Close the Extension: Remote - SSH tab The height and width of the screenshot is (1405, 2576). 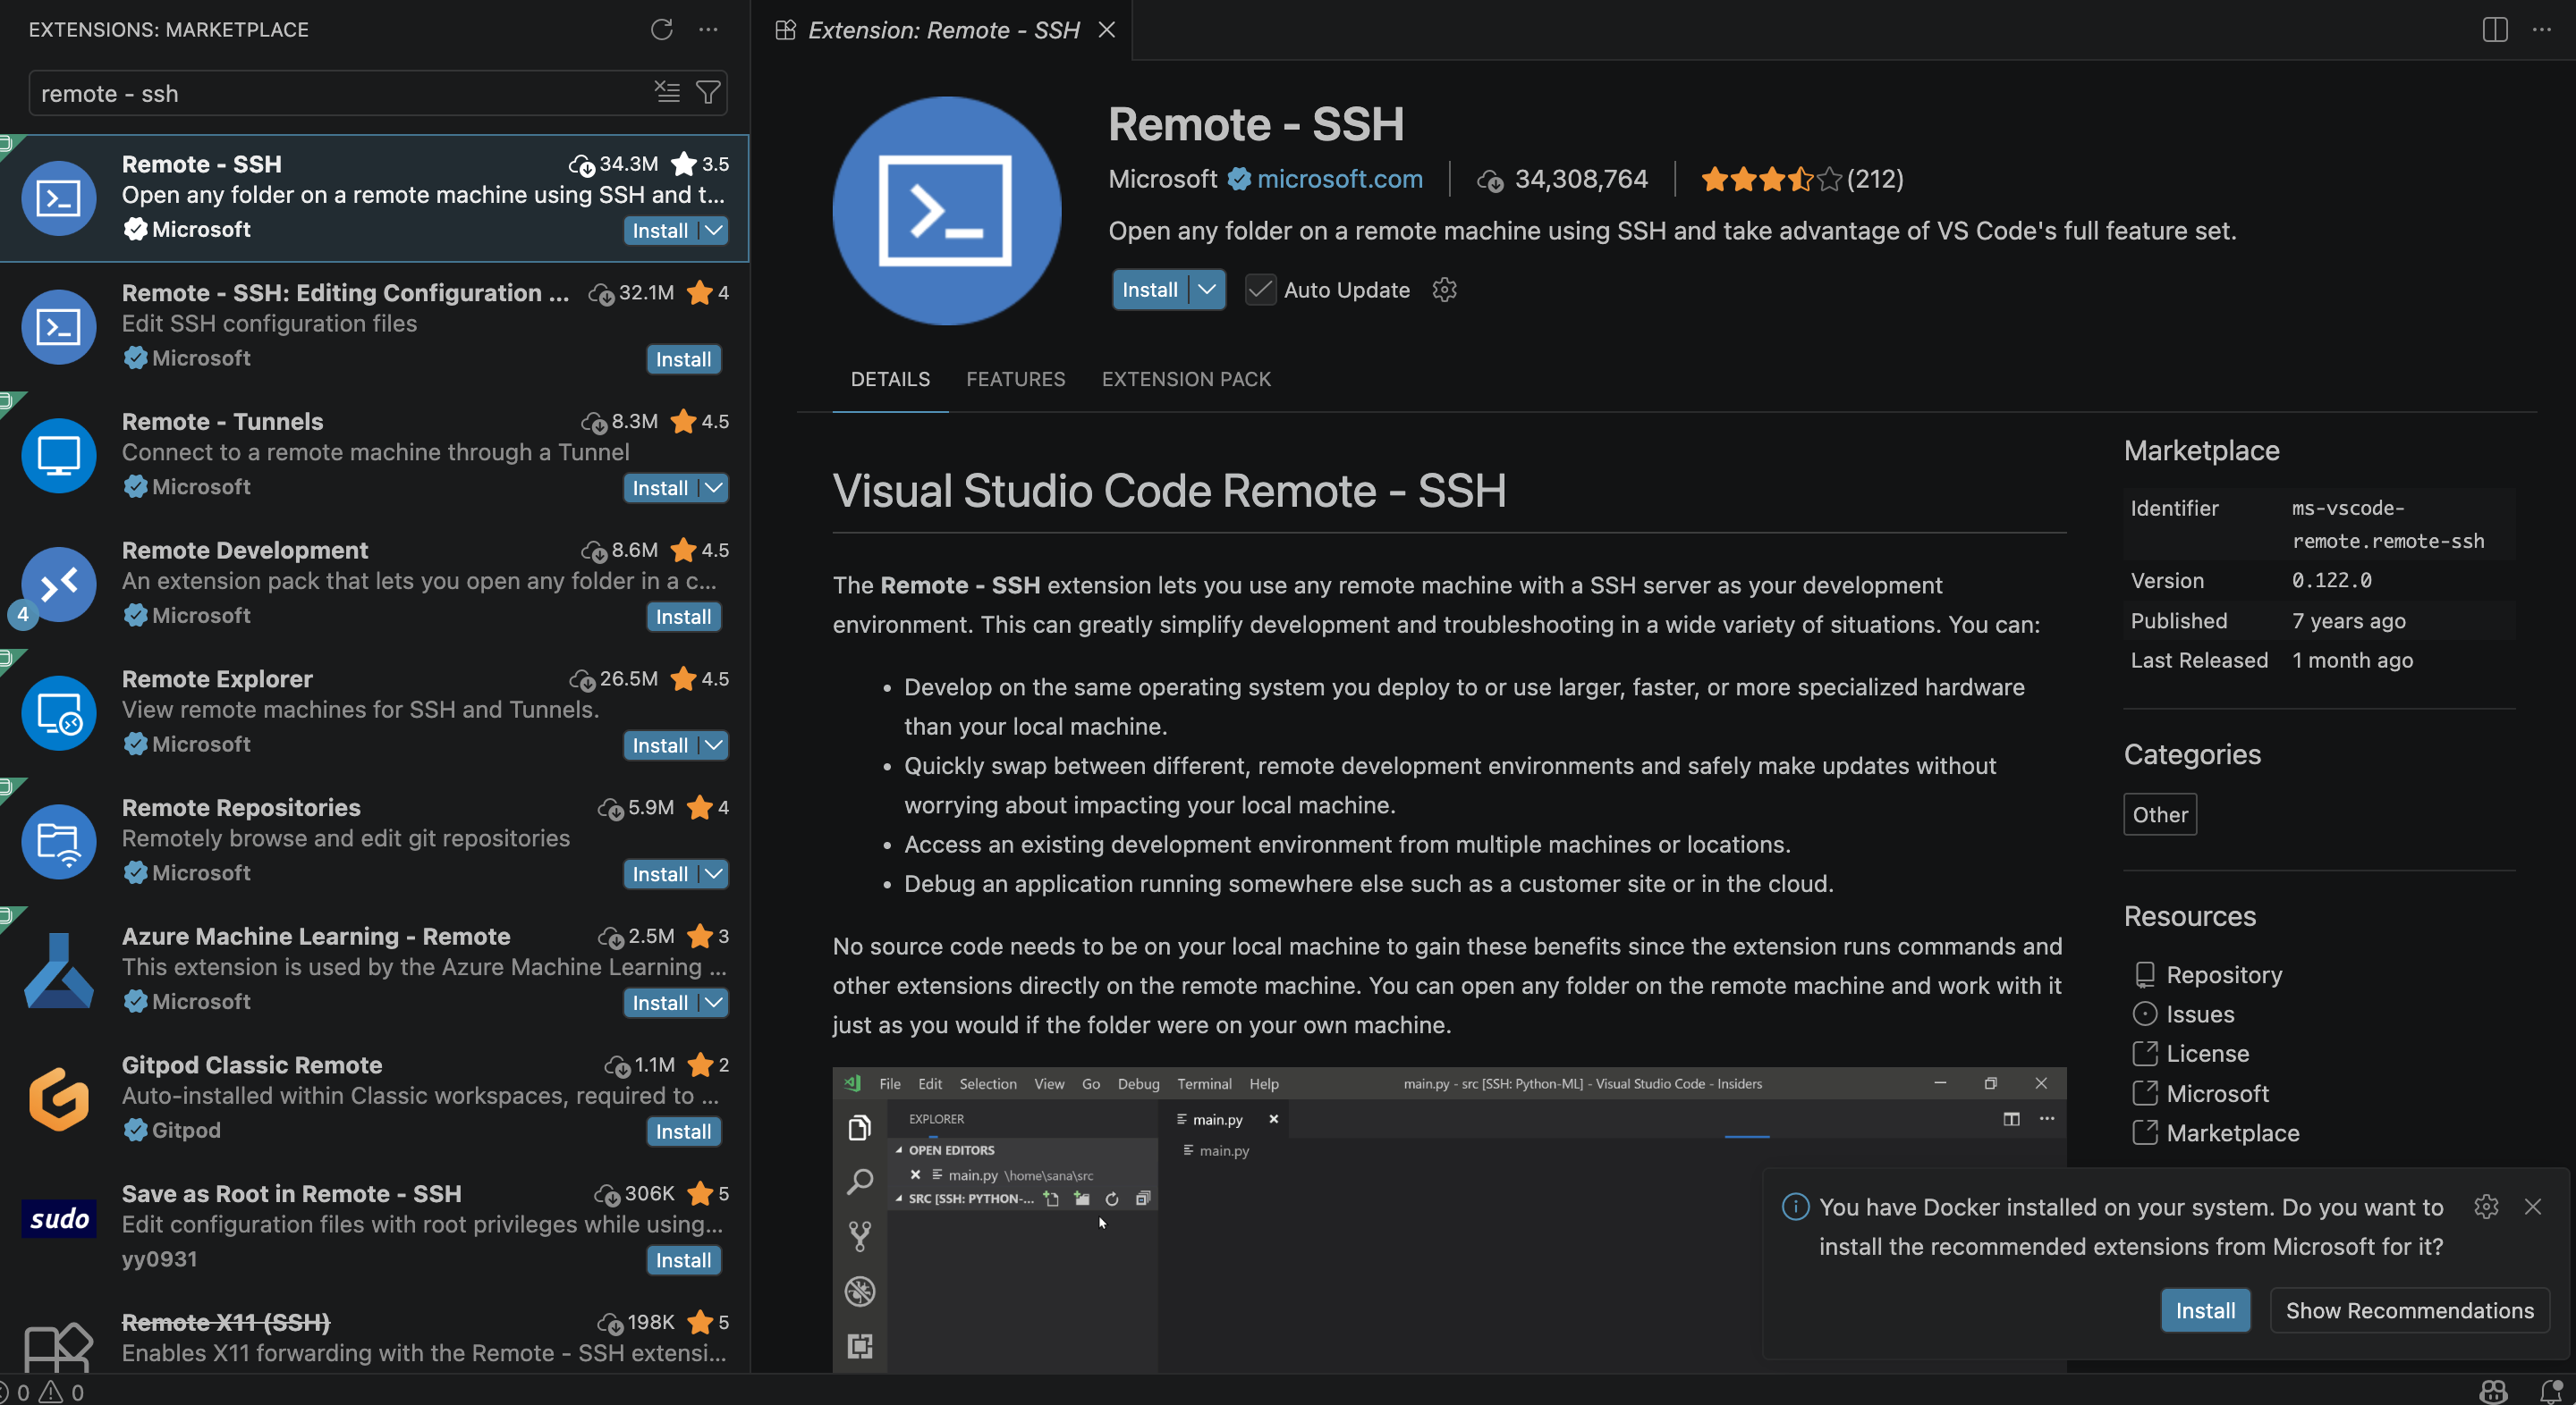click(x=1106, y=30)
